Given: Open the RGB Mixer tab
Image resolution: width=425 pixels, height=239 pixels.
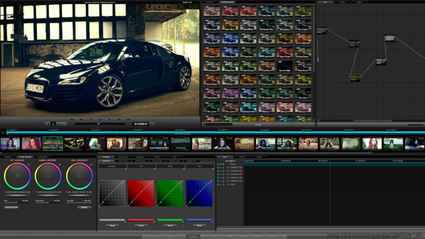Looking at the screenshot, I should pyautogui.click(x=42, y=157).
